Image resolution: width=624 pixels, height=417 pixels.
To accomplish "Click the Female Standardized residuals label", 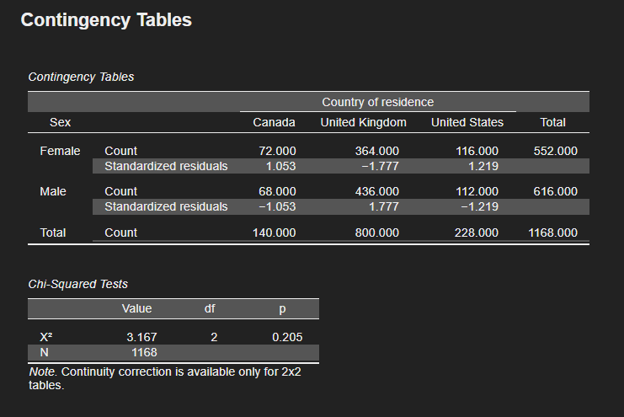I will click(166, 166).
